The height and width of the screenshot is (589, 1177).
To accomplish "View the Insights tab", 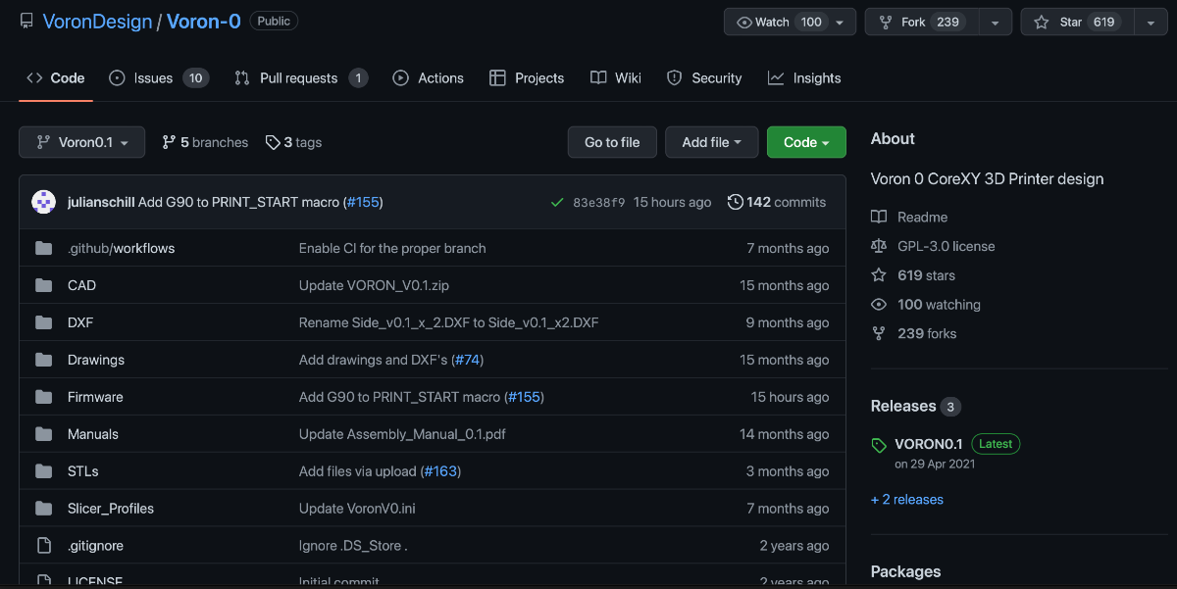I will point(804,78).
